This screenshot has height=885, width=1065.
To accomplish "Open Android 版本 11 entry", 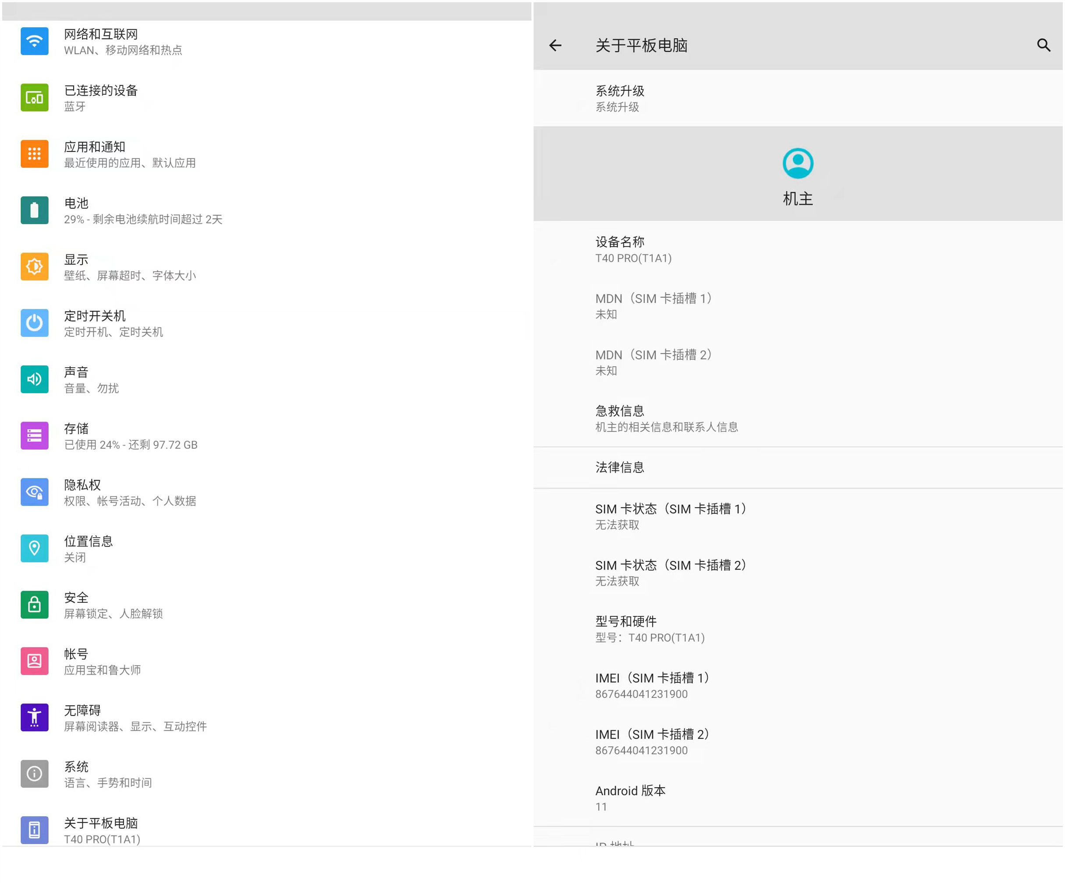I will [x=798, y=798].
